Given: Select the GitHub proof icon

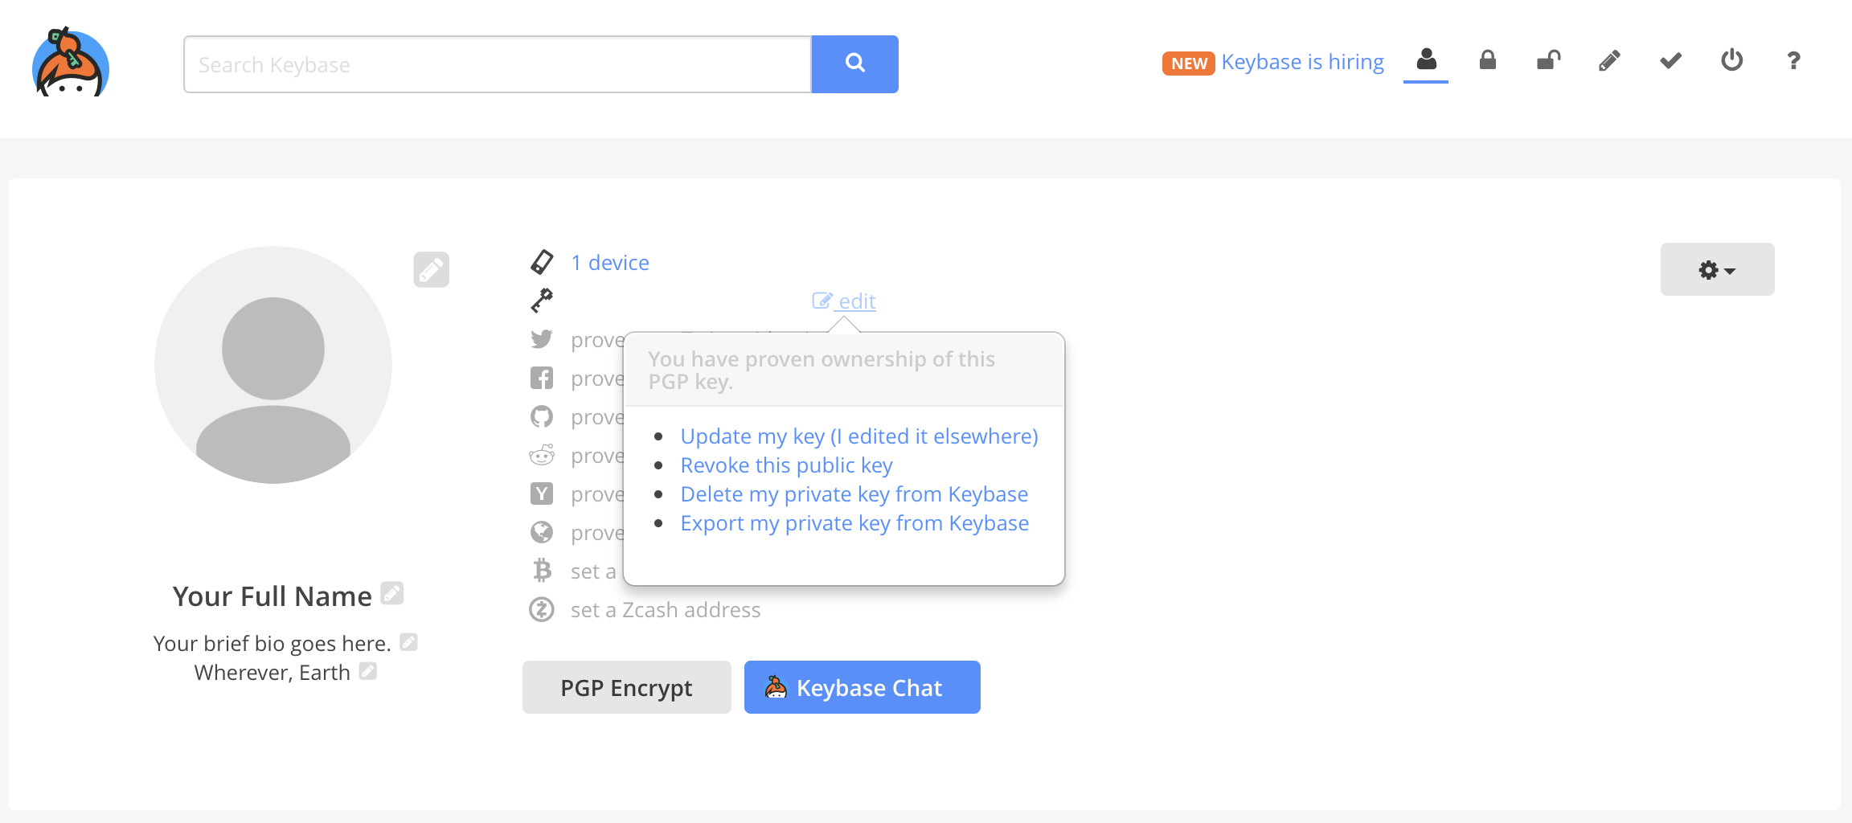Looking at the screenshot, I should pyautogui.click(x=543, y=416).
